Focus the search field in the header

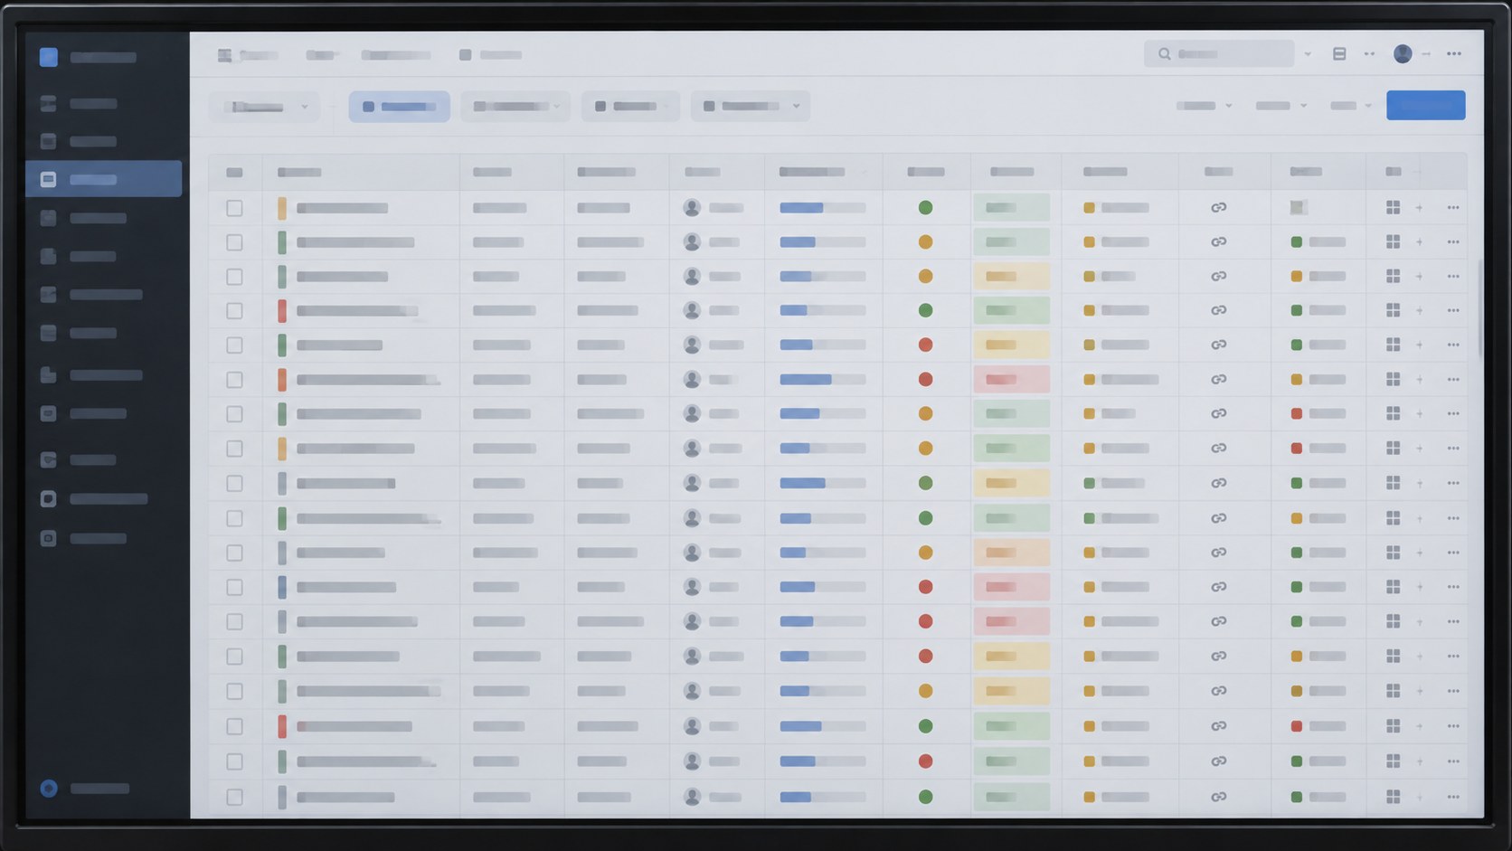point(1219,54)
